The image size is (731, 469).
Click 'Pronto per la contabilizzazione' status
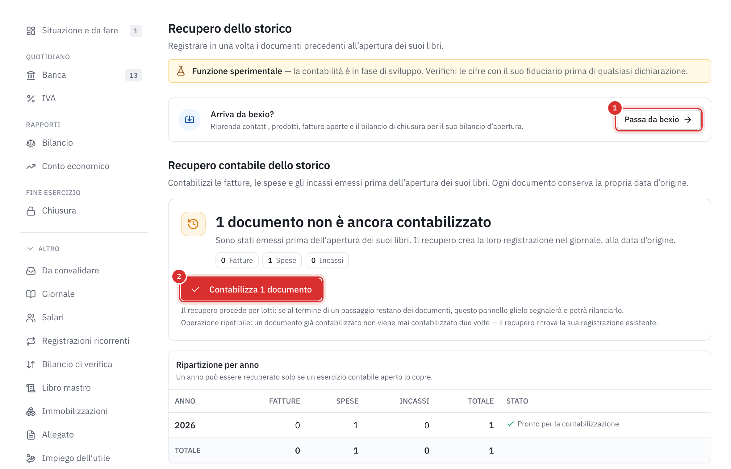point(563,424)
